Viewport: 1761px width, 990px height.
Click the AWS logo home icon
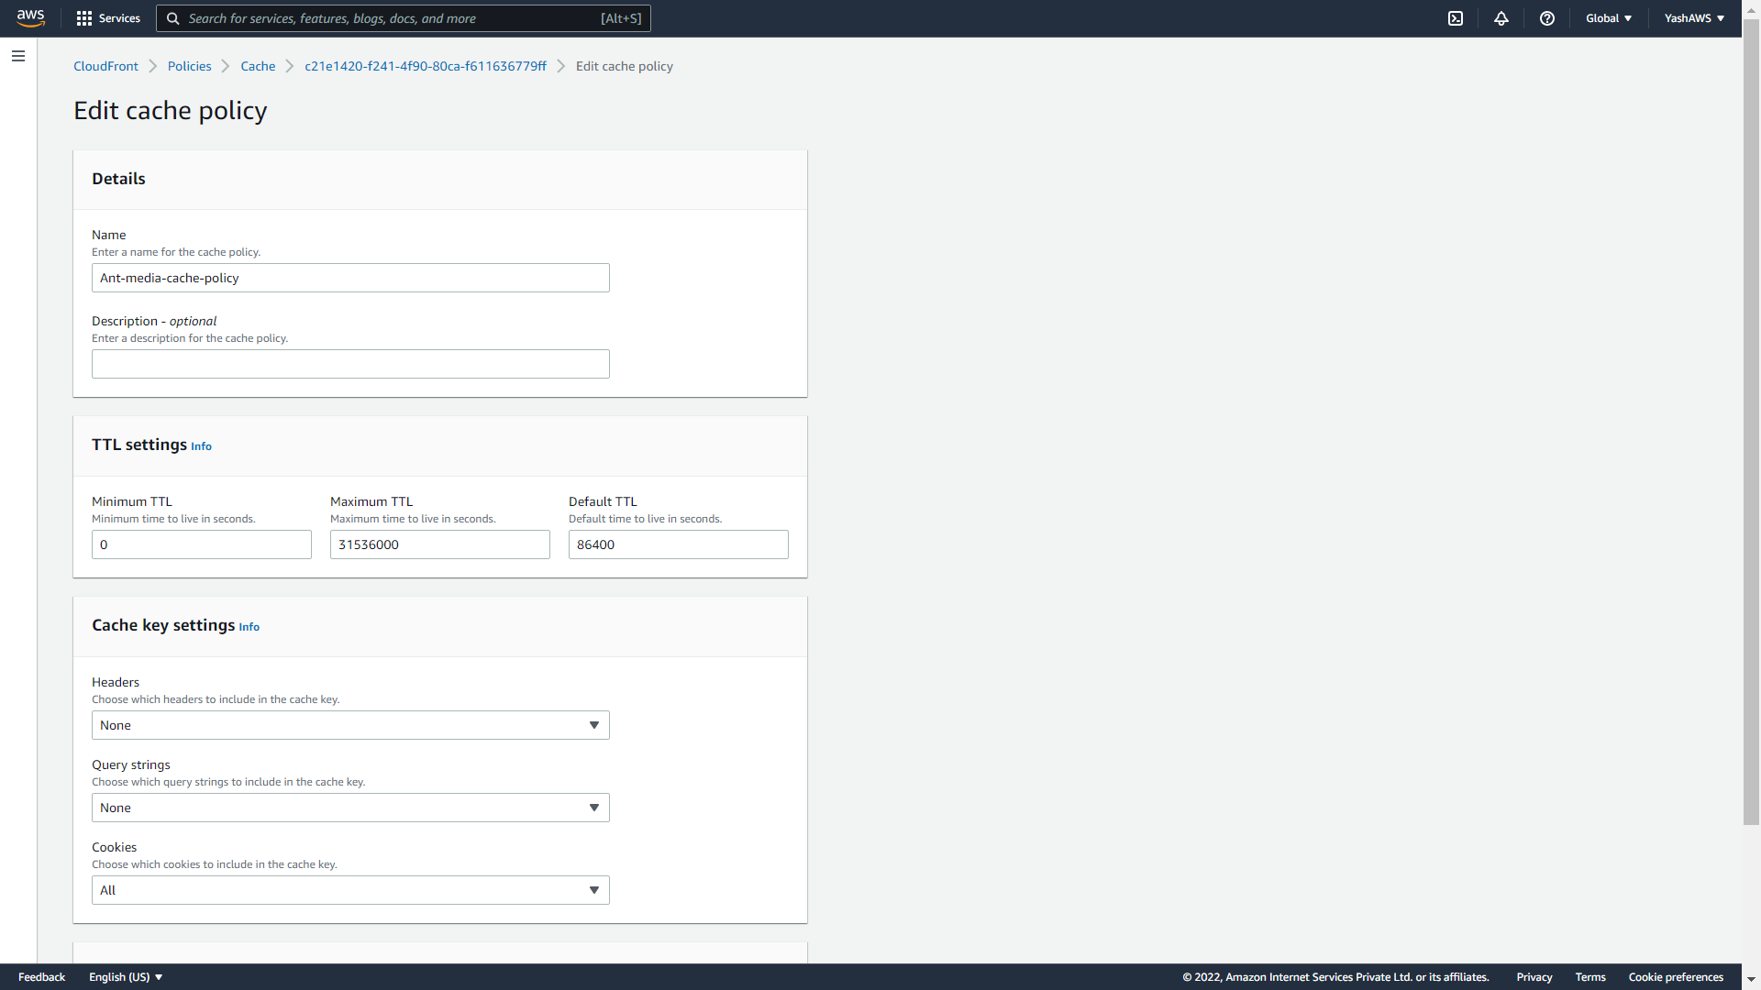pyautogui.click(x=30, y=18)
